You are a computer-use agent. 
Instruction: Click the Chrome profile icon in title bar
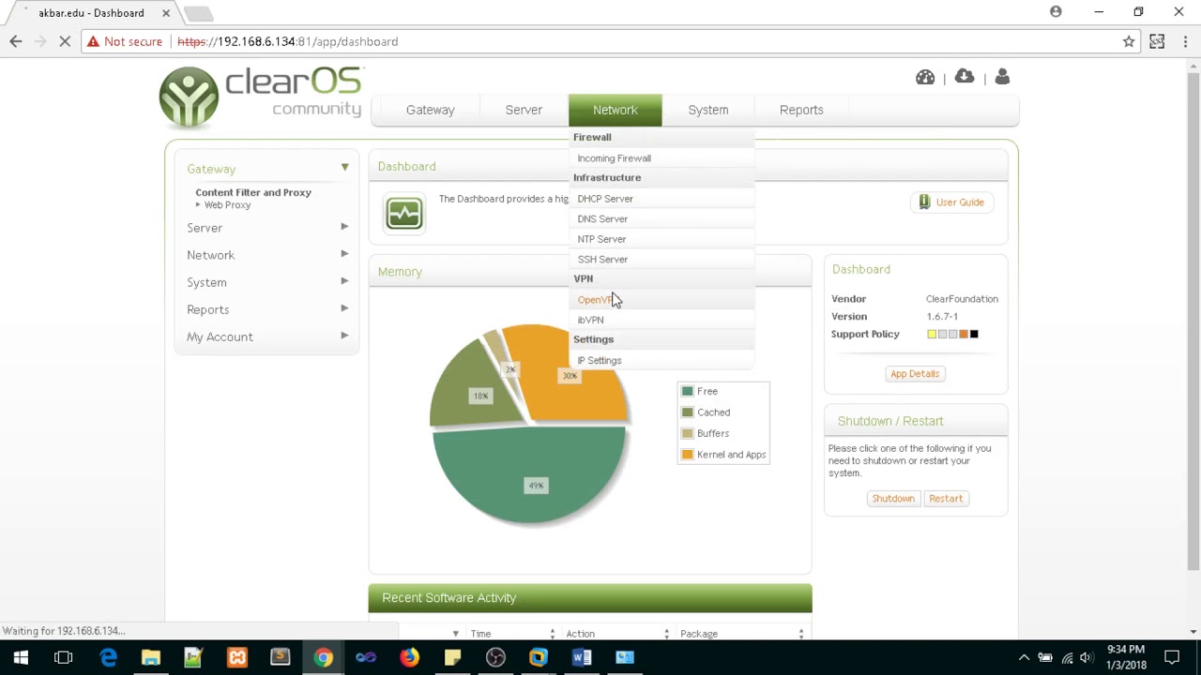coord(1056,12)
